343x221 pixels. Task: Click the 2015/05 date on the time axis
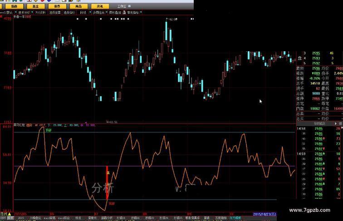point(20,214)
